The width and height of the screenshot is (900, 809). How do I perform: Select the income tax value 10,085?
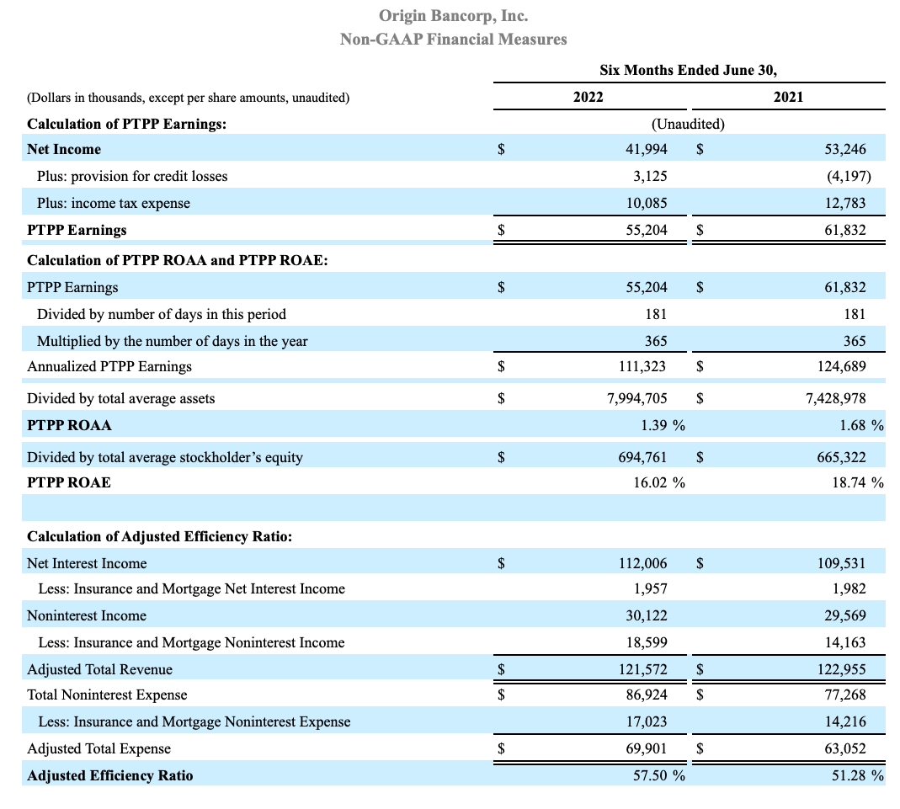[647, 203]
